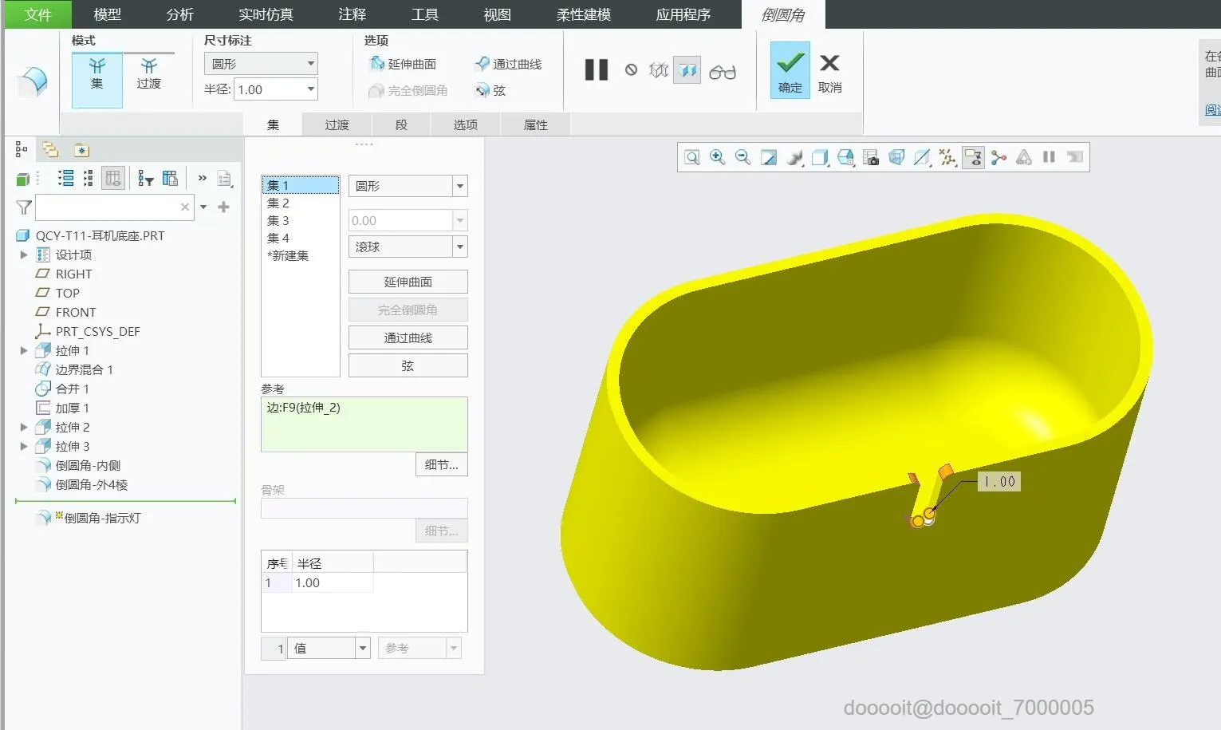Expand the 拉伸 2 tree node
The image size is (1221, 730).
click(x=24, y=427)
